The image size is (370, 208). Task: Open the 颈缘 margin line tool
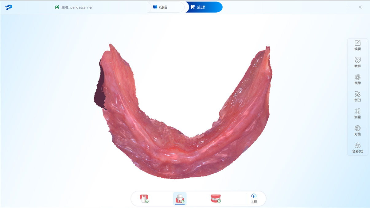[357, 79]
